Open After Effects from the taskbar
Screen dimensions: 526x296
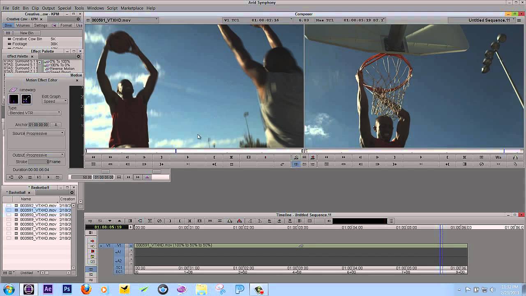pyautogui.click(x=48, y=289)
